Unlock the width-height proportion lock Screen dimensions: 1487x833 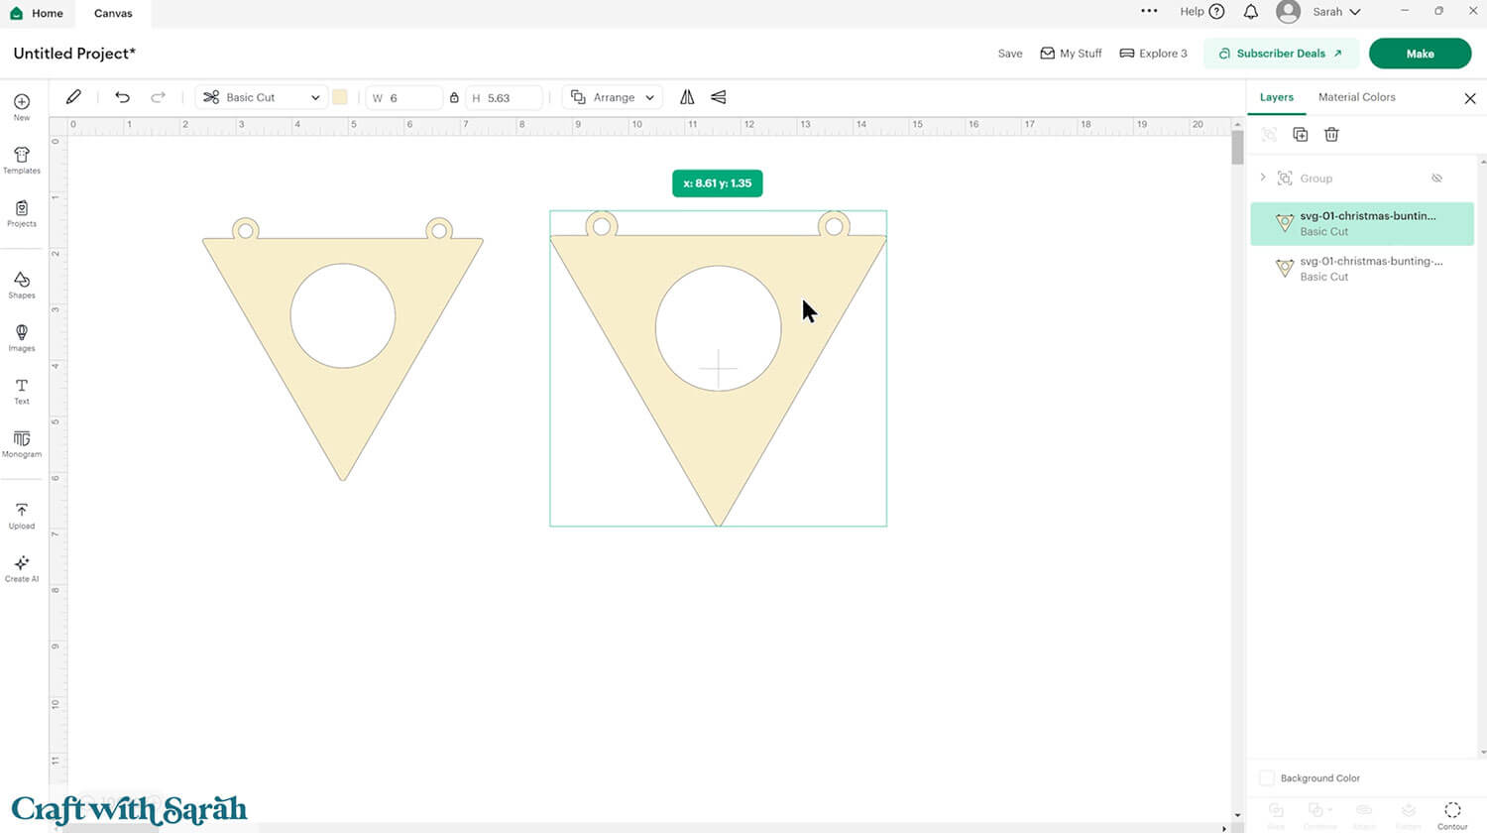[454, 97]
